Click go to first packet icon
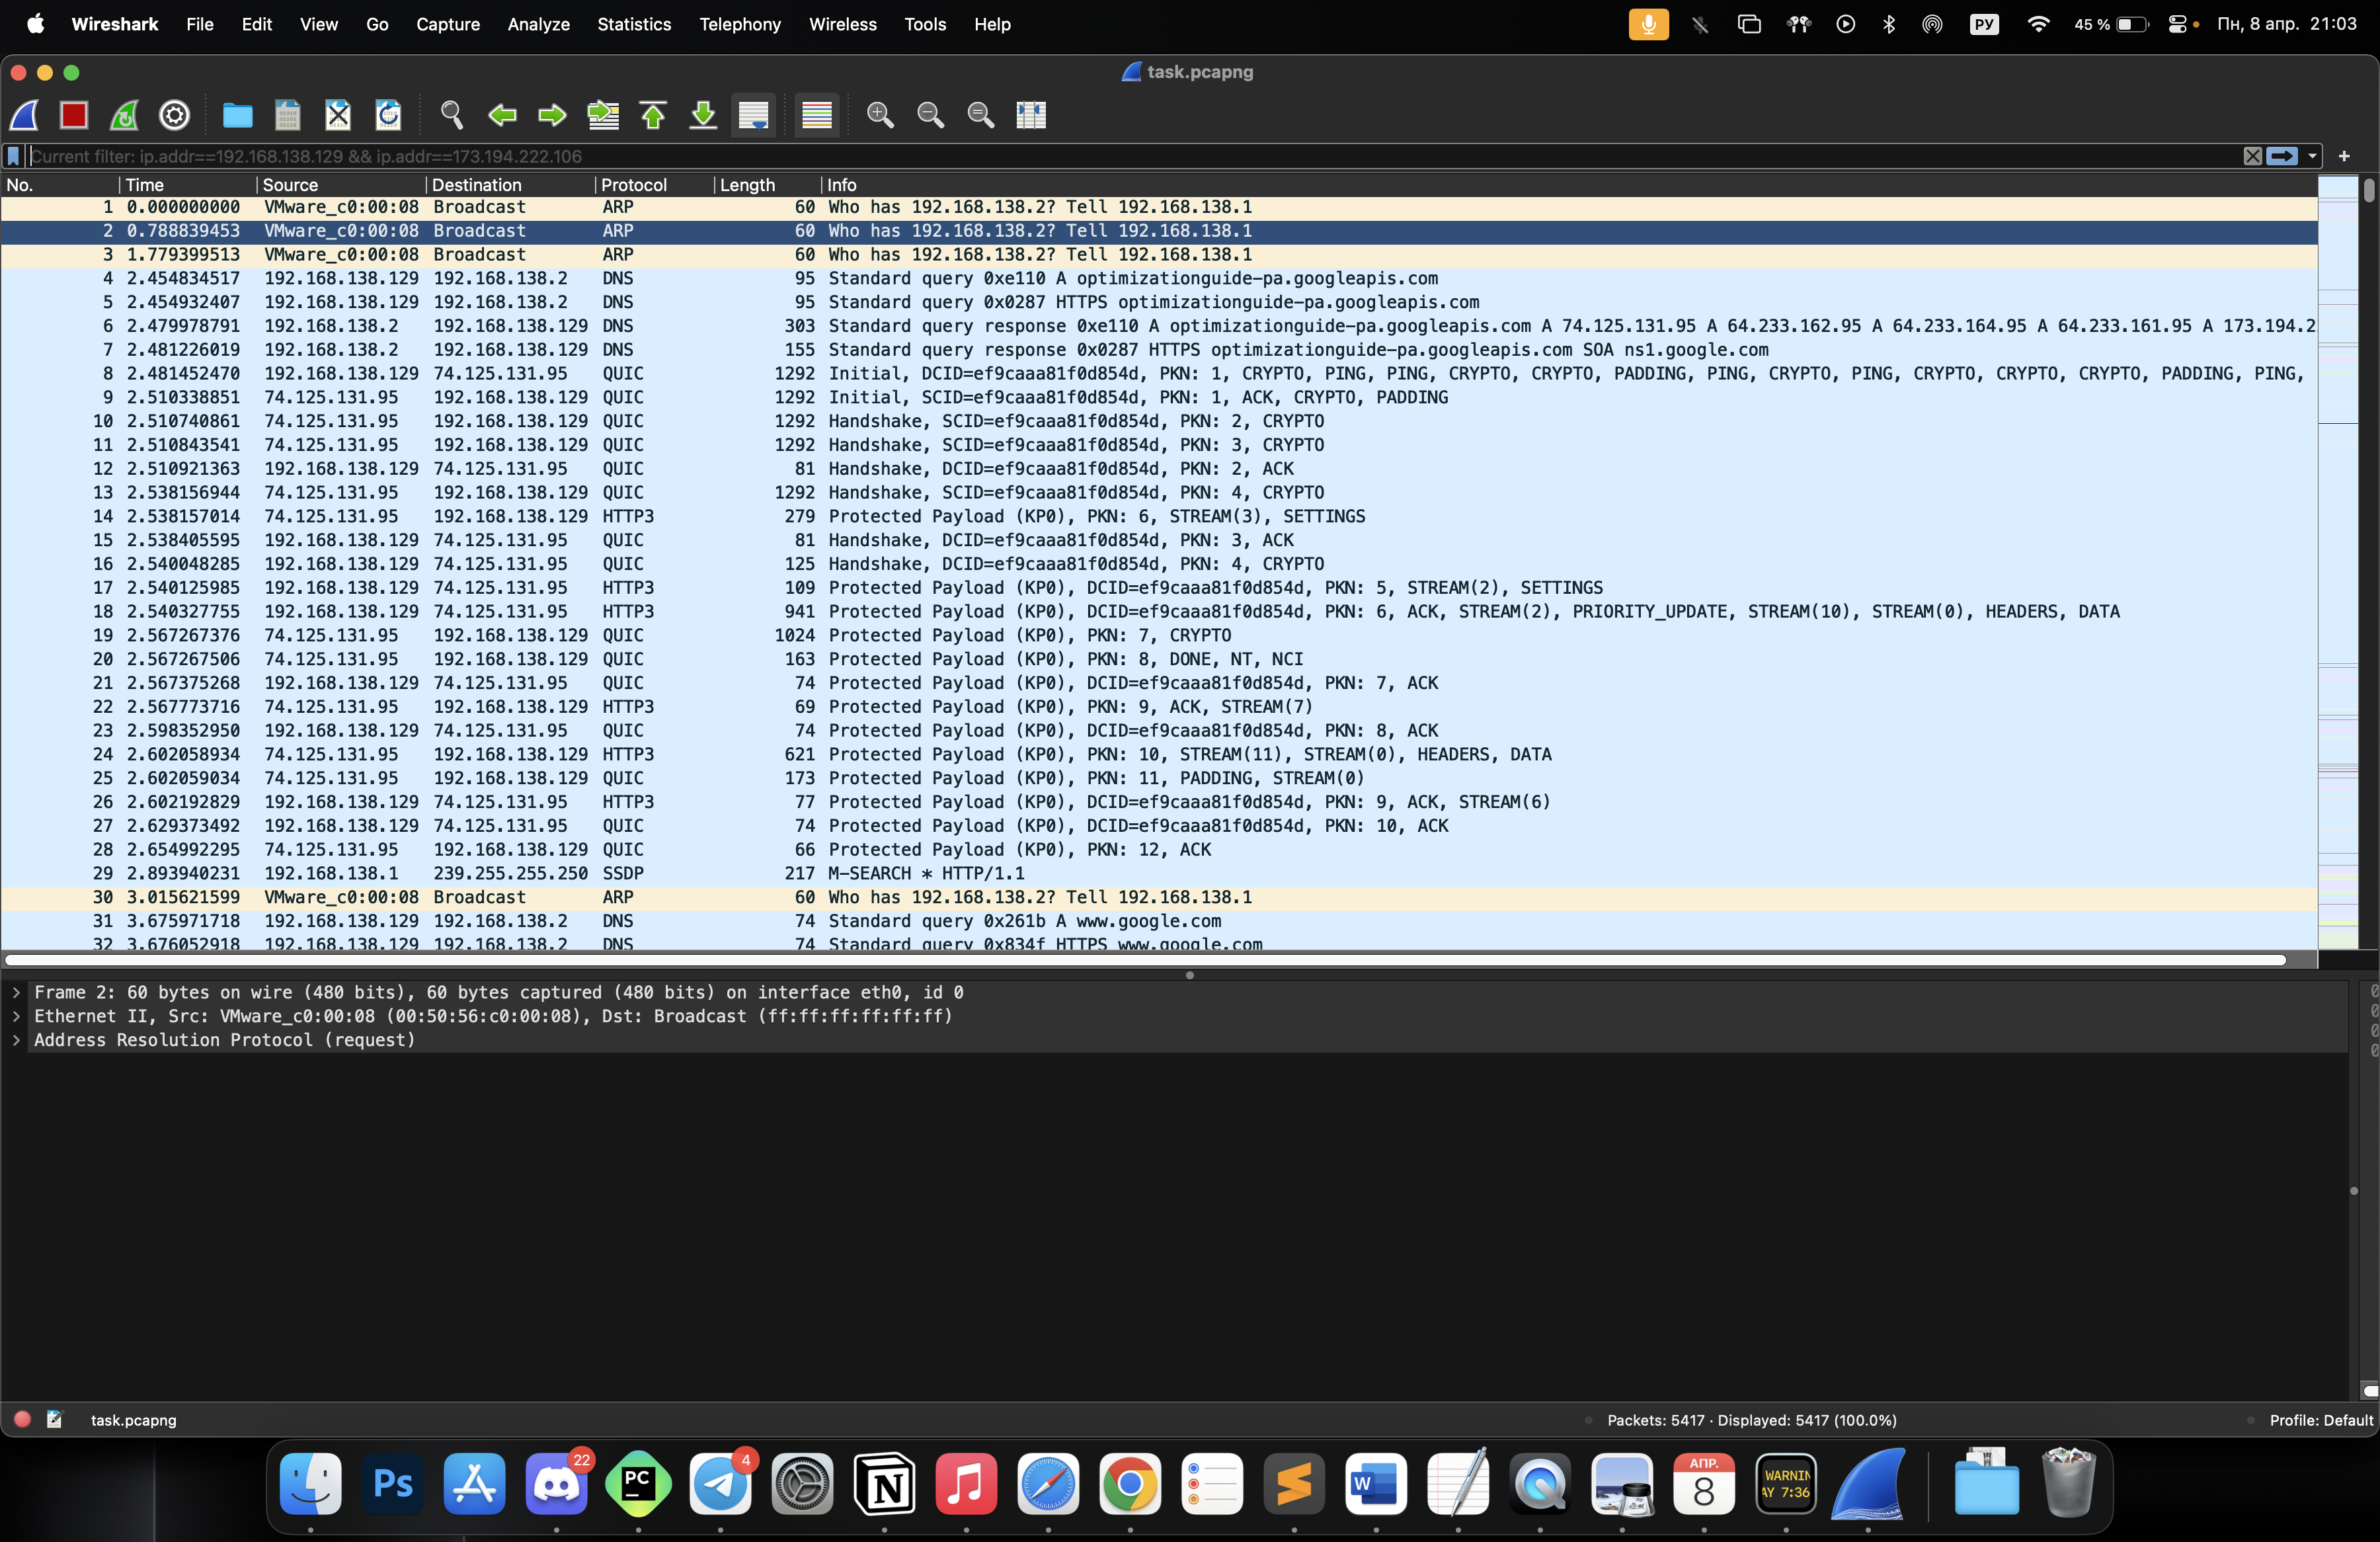Image resolution: width=2380 pixels, height=1542 pixels. [x=653, y=115]
